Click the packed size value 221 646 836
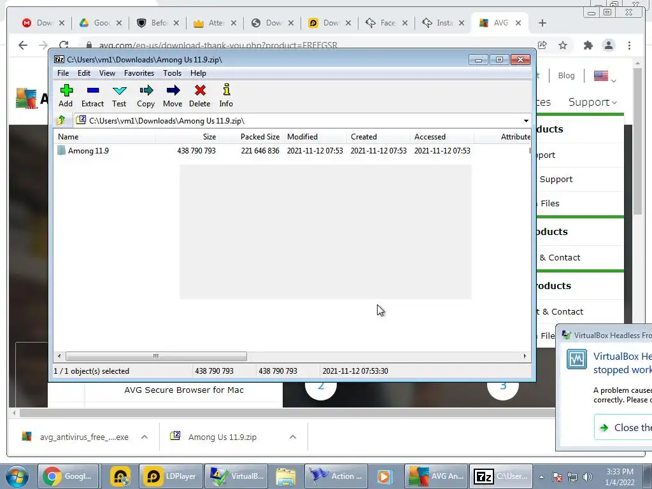 tap(260, 150)
